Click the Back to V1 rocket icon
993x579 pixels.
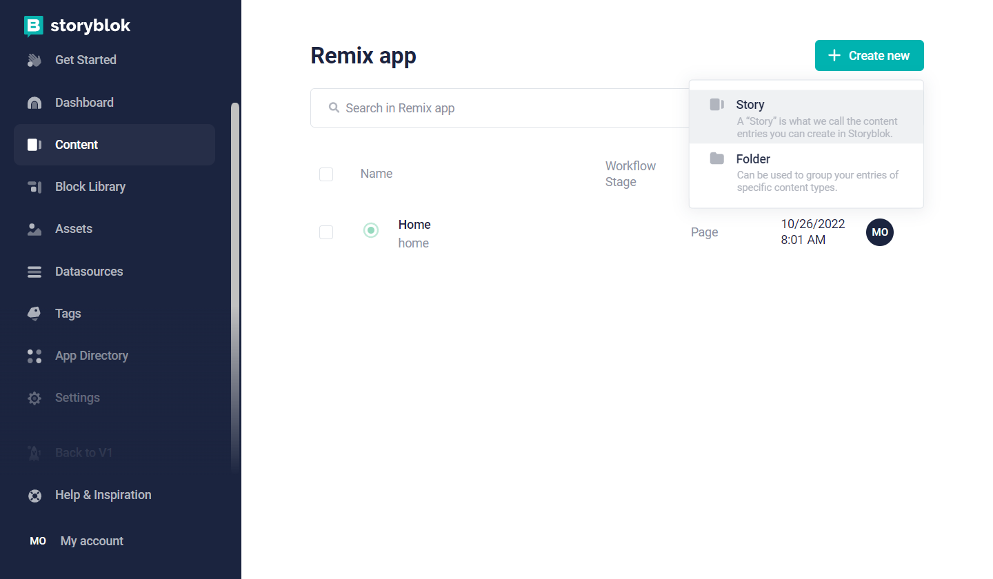point(34,453)
